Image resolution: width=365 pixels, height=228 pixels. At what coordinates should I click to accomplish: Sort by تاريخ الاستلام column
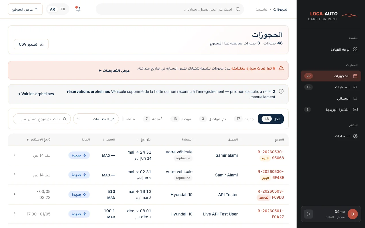pos(38,140)
